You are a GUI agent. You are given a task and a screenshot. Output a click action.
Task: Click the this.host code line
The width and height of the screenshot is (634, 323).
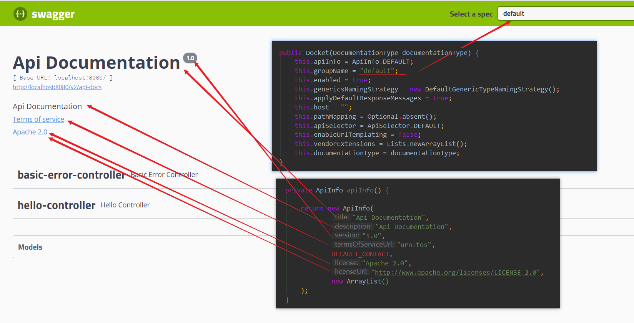point(323,107)
